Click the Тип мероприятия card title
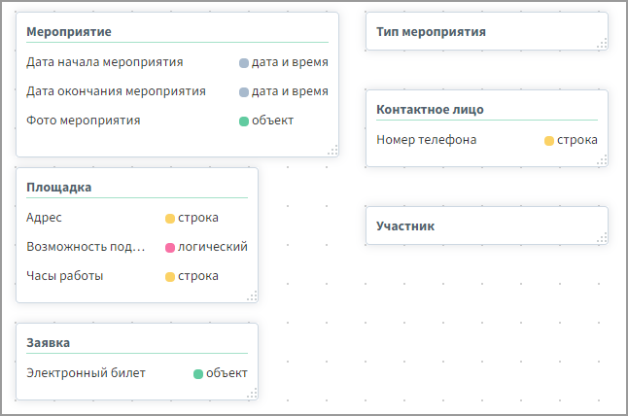The image size is (628, 416). pos(431,32)
